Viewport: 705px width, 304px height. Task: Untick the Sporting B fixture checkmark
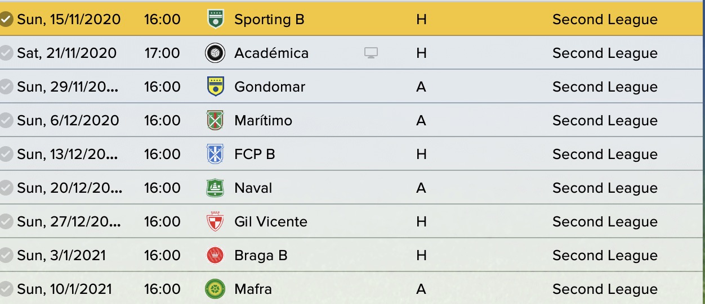click(x=6, y=20)
